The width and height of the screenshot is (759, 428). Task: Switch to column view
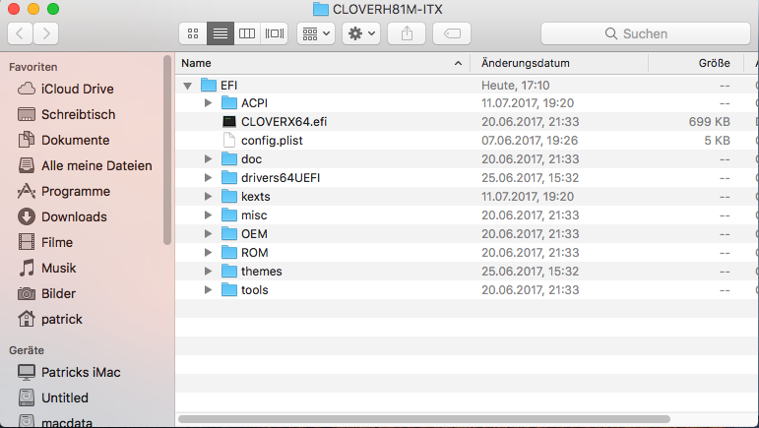click(x=247, y=33)
